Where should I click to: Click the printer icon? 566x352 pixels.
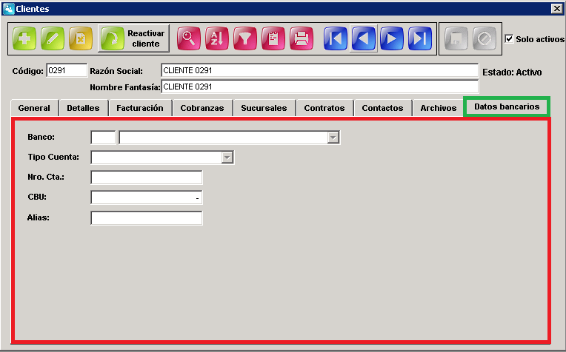[x=301, y=38]
